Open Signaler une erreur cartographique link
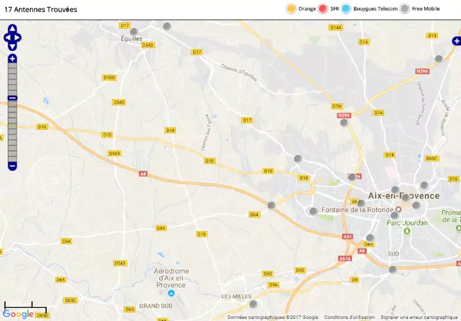Viewport: 461px width, 321px height. tap(419, 318)
